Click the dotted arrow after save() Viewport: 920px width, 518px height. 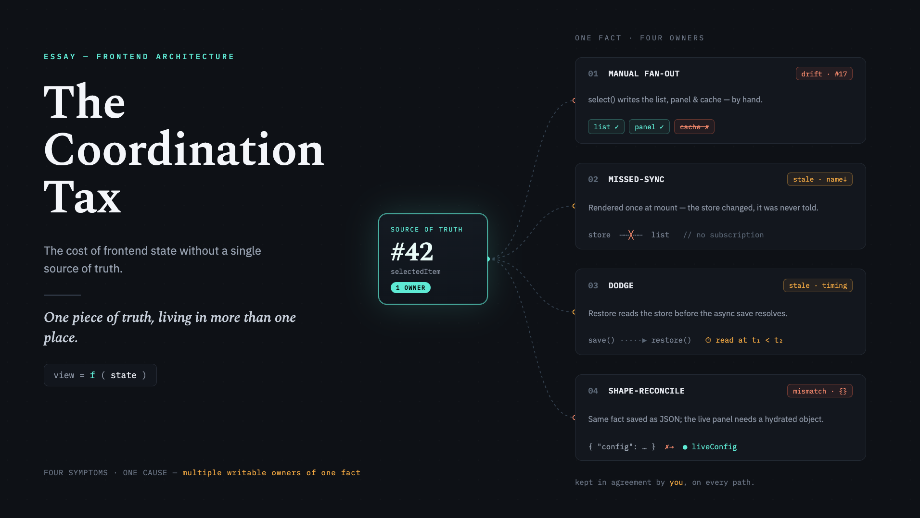tap(634, 340)
